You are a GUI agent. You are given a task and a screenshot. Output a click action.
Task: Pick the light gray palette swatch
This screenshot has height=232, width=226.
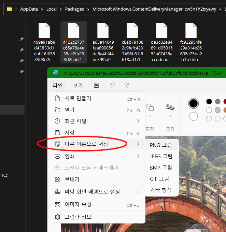click(217, 110)
